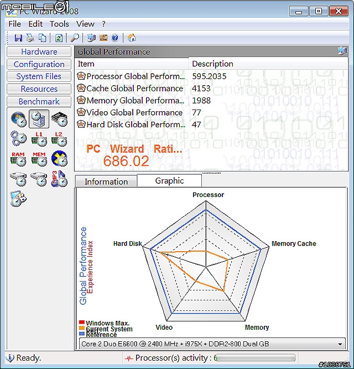Click the 595.2035 processor value
Viewport: 354px width, 369px height.
(209, 76)
